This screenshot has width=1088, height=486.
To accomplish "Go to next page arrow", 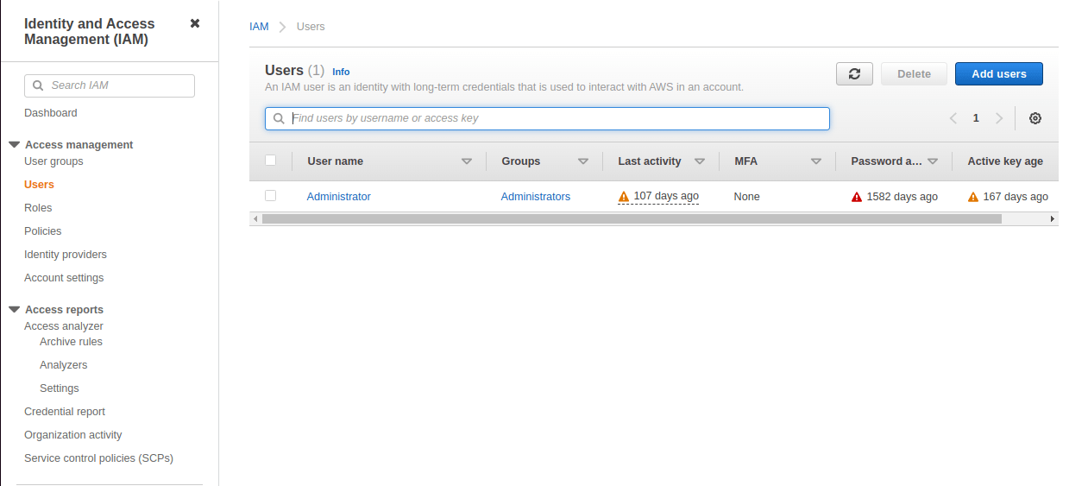I will coord(999,118).
